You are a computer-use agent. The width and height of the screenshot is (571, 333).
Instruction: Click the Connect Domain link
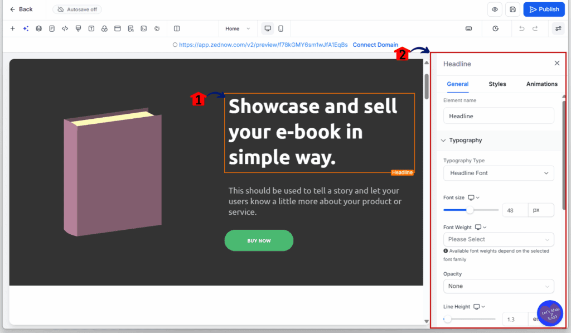[376, 45]
